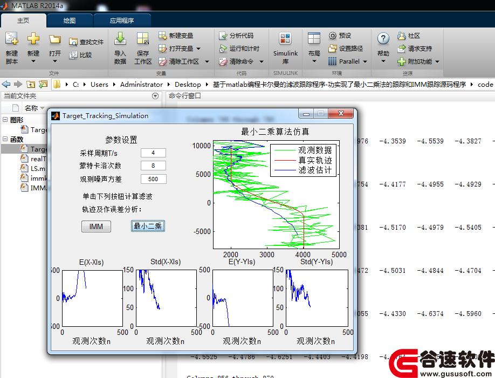
Task: Click the New Variable (新建变量) icon
Action: click(x=162, y=36)
